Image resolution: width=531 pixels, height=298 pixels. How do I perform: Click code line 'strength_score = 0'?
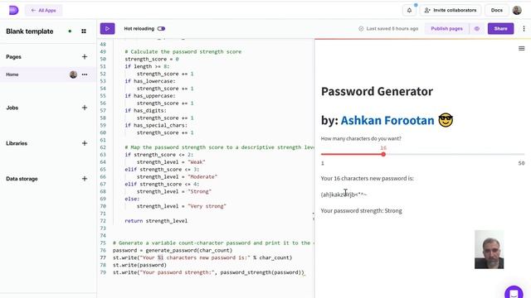(x=151, y=59)
